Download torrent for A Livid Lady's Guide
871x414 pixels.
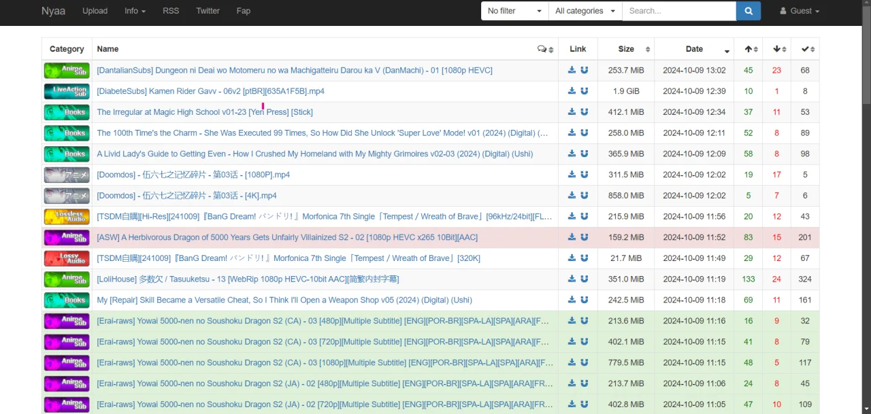click(572, 154)
